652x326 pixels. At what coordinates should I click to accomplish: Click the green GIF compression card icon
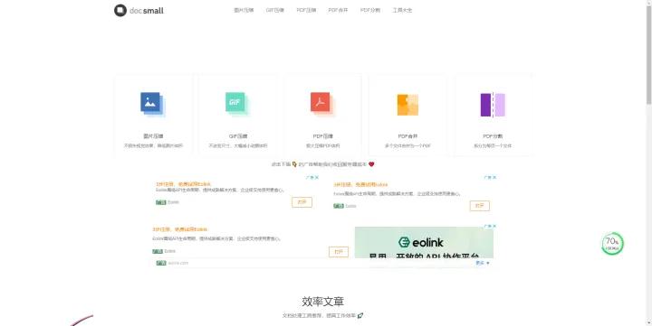coord(237,104)
